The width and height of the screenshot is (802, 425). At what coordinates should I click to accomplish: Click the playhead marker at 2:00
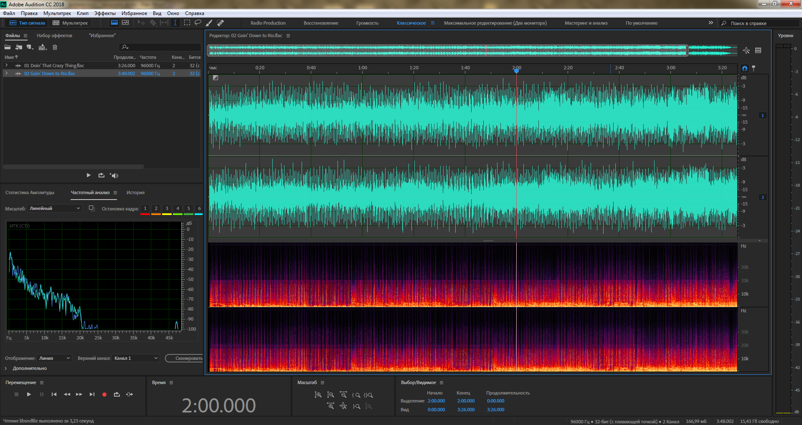pos(517,71)
